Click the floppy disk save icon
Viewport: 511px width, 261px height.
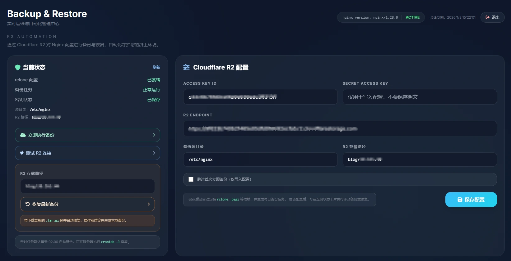460,200
